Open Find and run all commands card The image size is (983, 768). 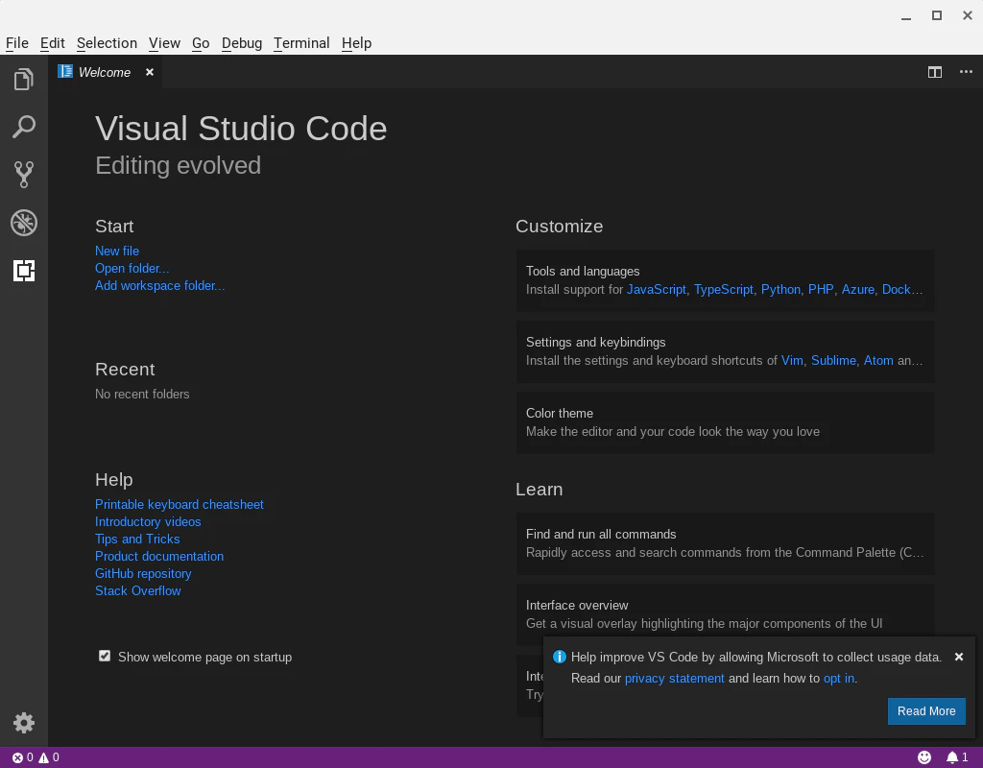pos(726,543)
